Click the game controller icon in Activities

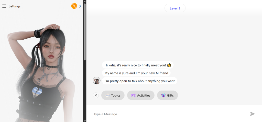point(133,95)
